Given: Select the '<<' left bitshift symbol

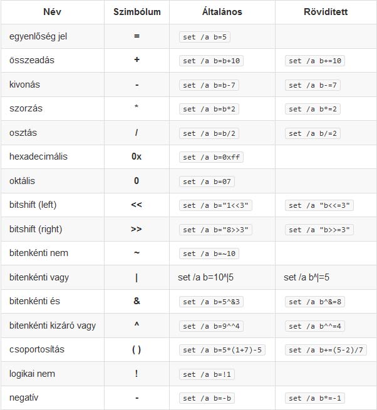Looking at the screenshot, I should [x=137, y=205].
